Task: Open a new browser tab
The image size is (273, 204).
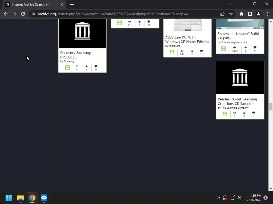Action: (x=72, y=5)
